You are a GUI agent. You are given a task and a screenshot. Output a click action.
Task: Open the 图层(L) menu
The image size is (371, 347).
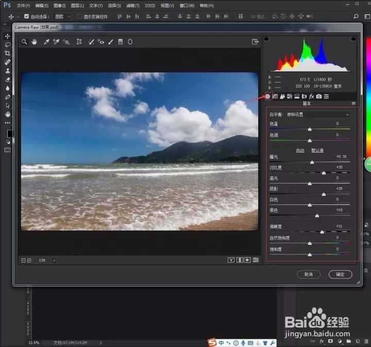point(77,6)
